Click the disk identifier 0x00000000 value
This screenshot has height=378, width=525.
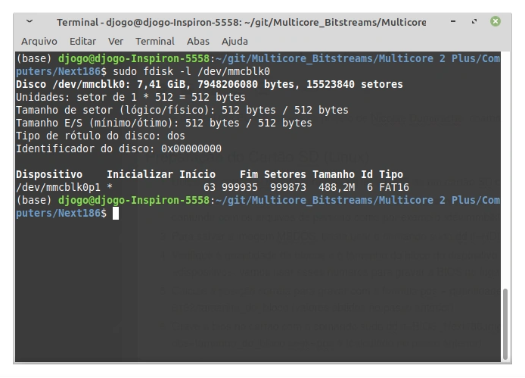191,148
